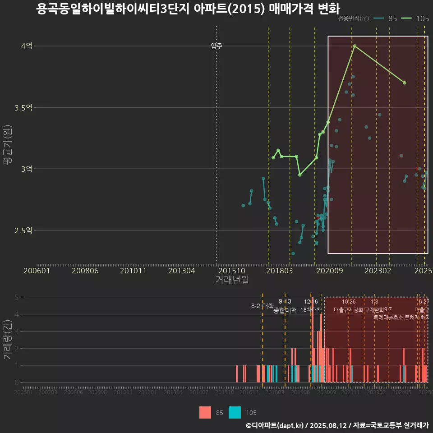
Task: Click the 3 tick on the volume y-axis
Action: click(x=17, y=331)
